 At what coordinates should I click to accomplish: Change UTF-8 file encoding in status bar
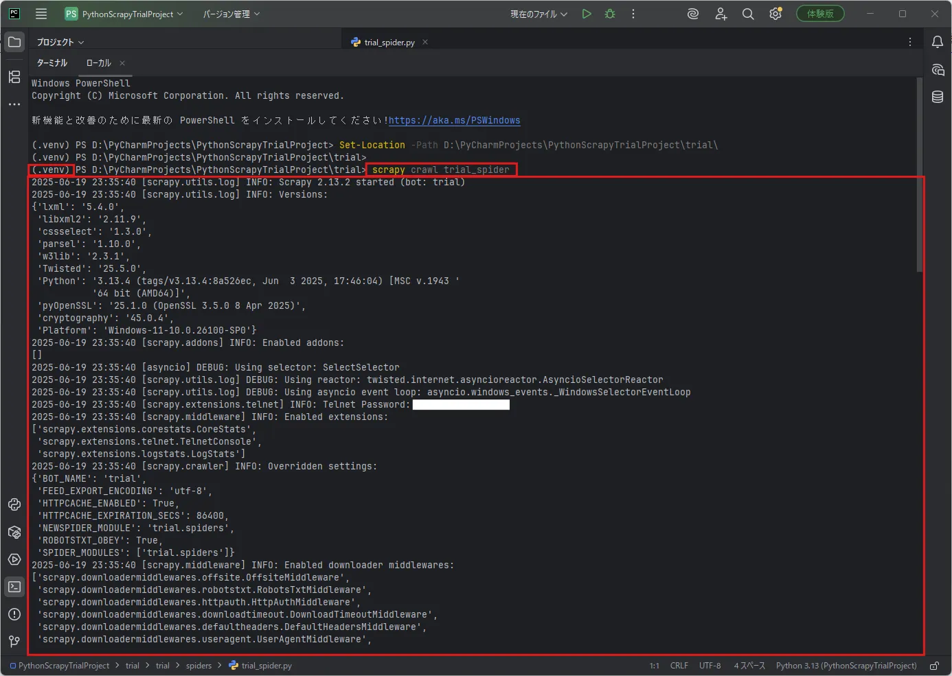[710, 665]
